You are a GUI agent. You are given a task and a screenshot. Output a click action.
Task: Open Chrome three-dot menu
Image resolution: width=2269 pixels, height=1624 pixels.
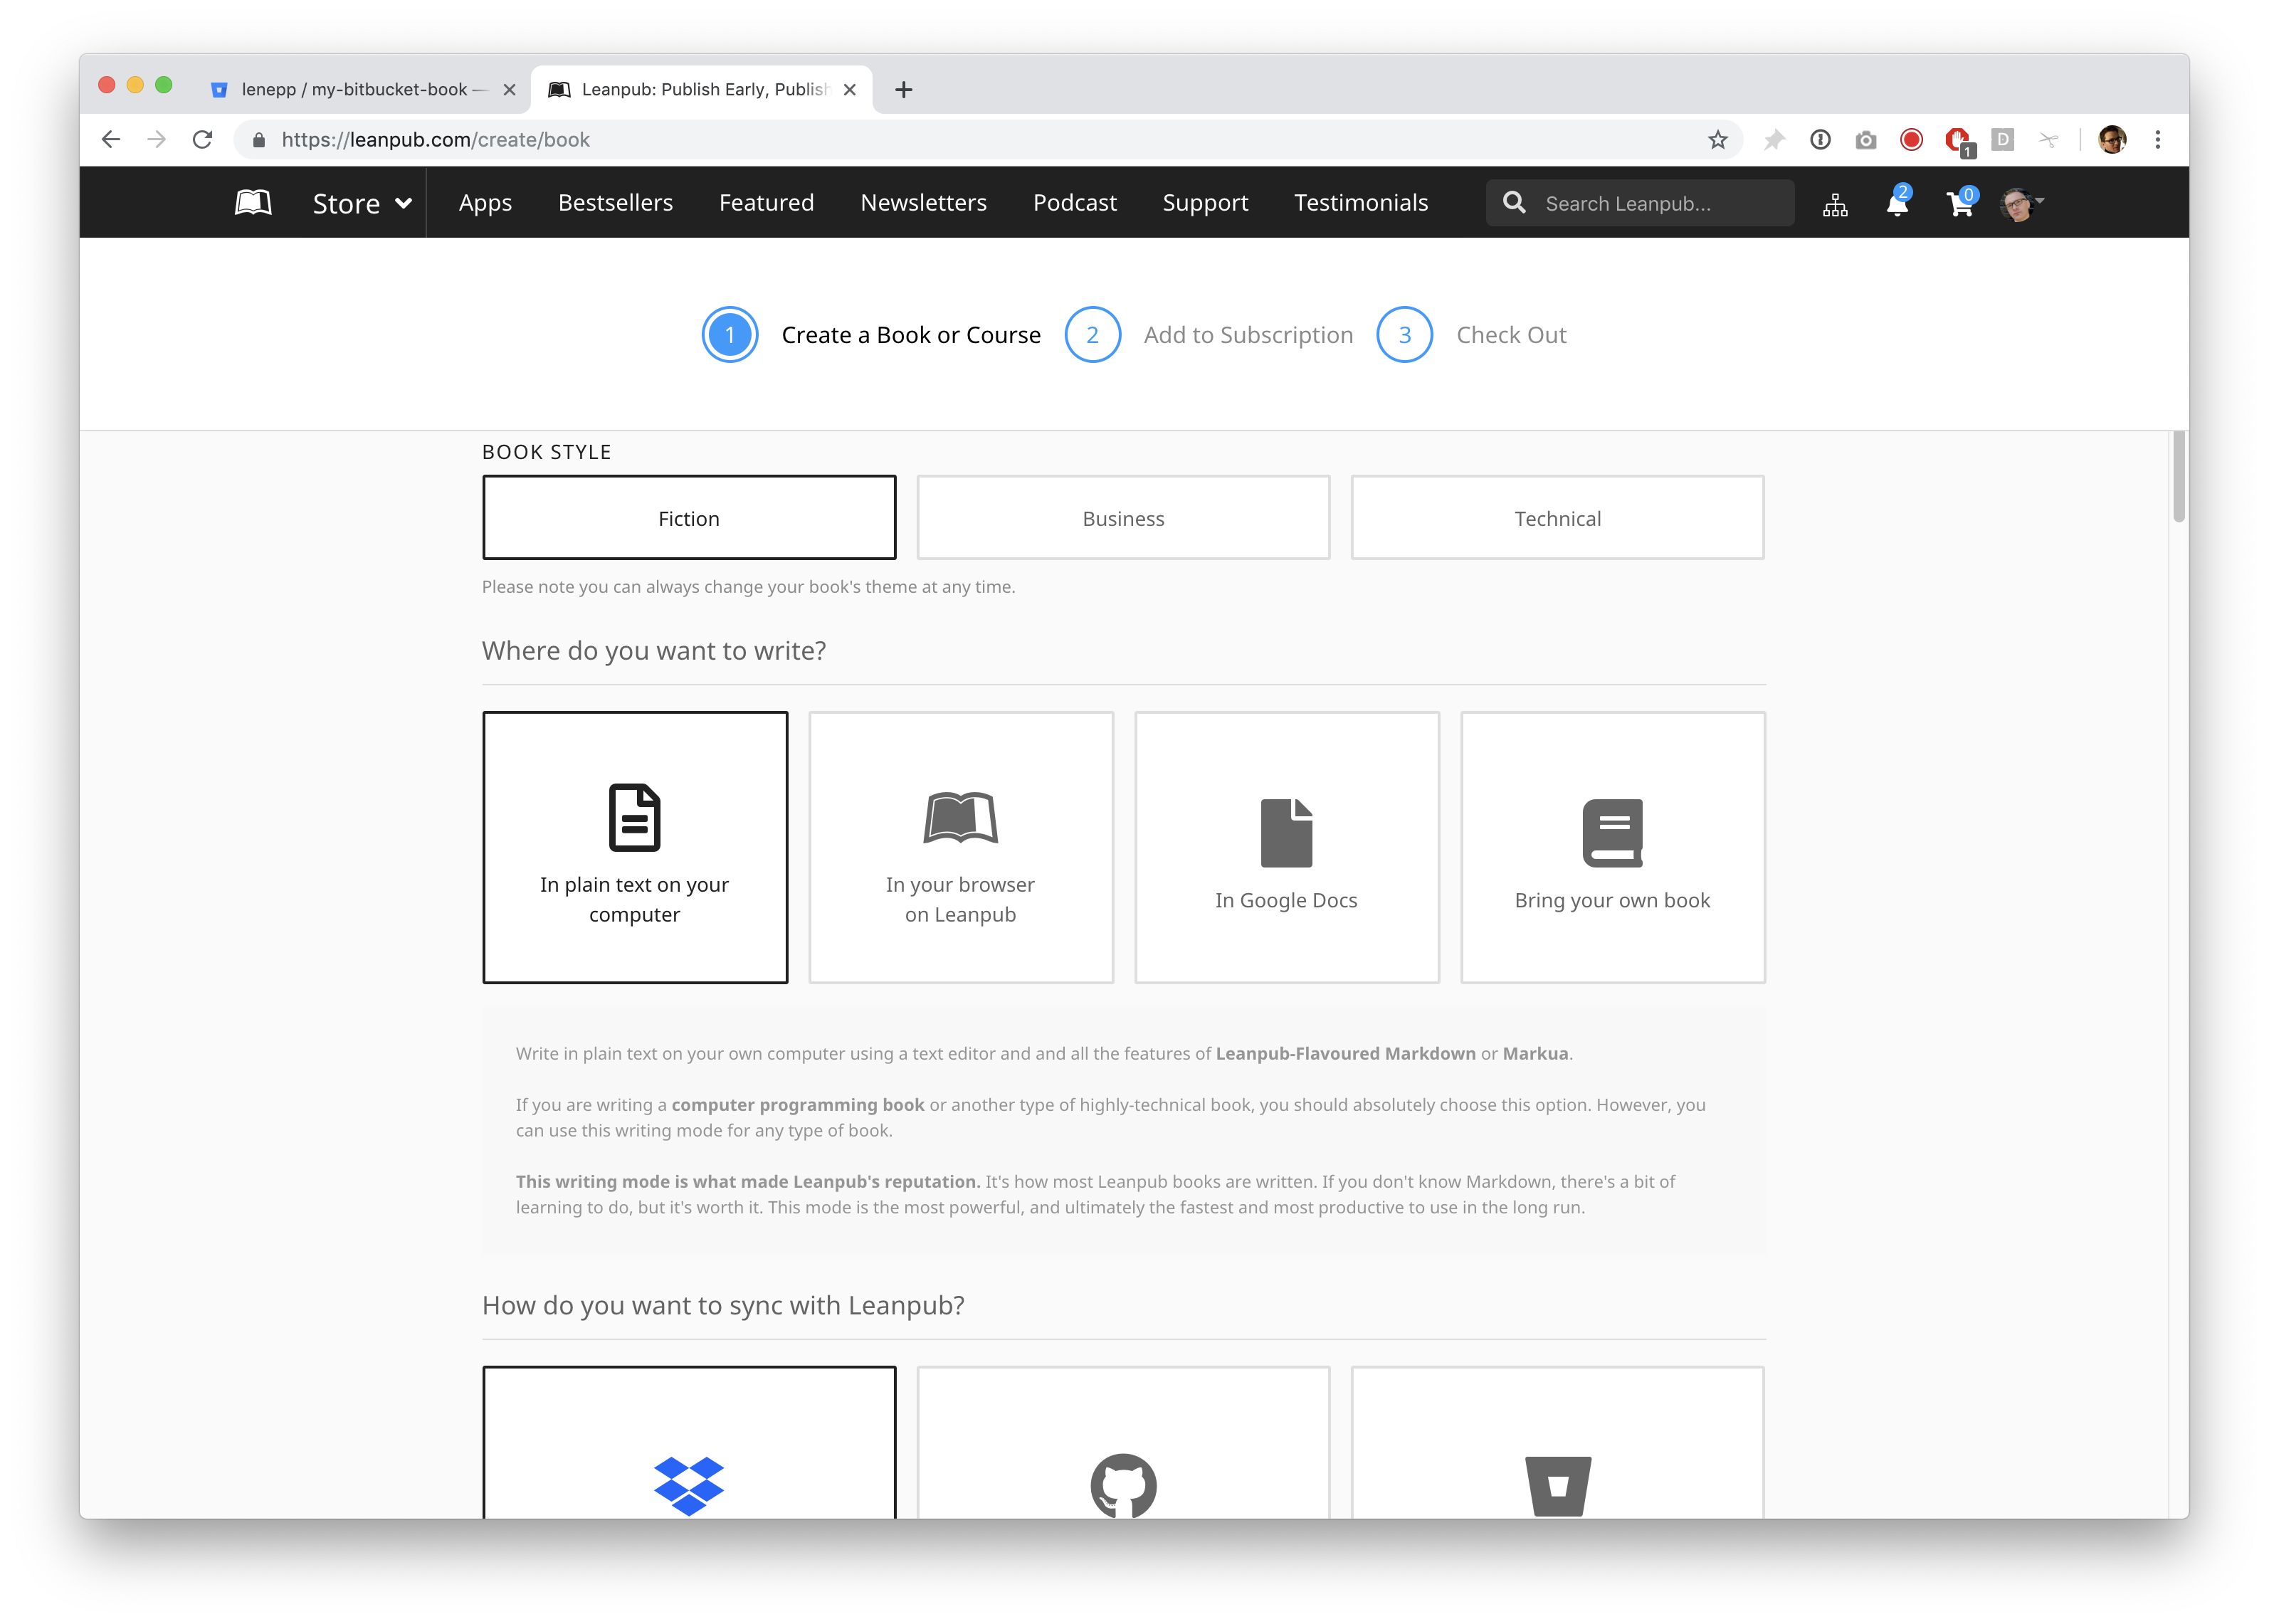point(2157,140)
